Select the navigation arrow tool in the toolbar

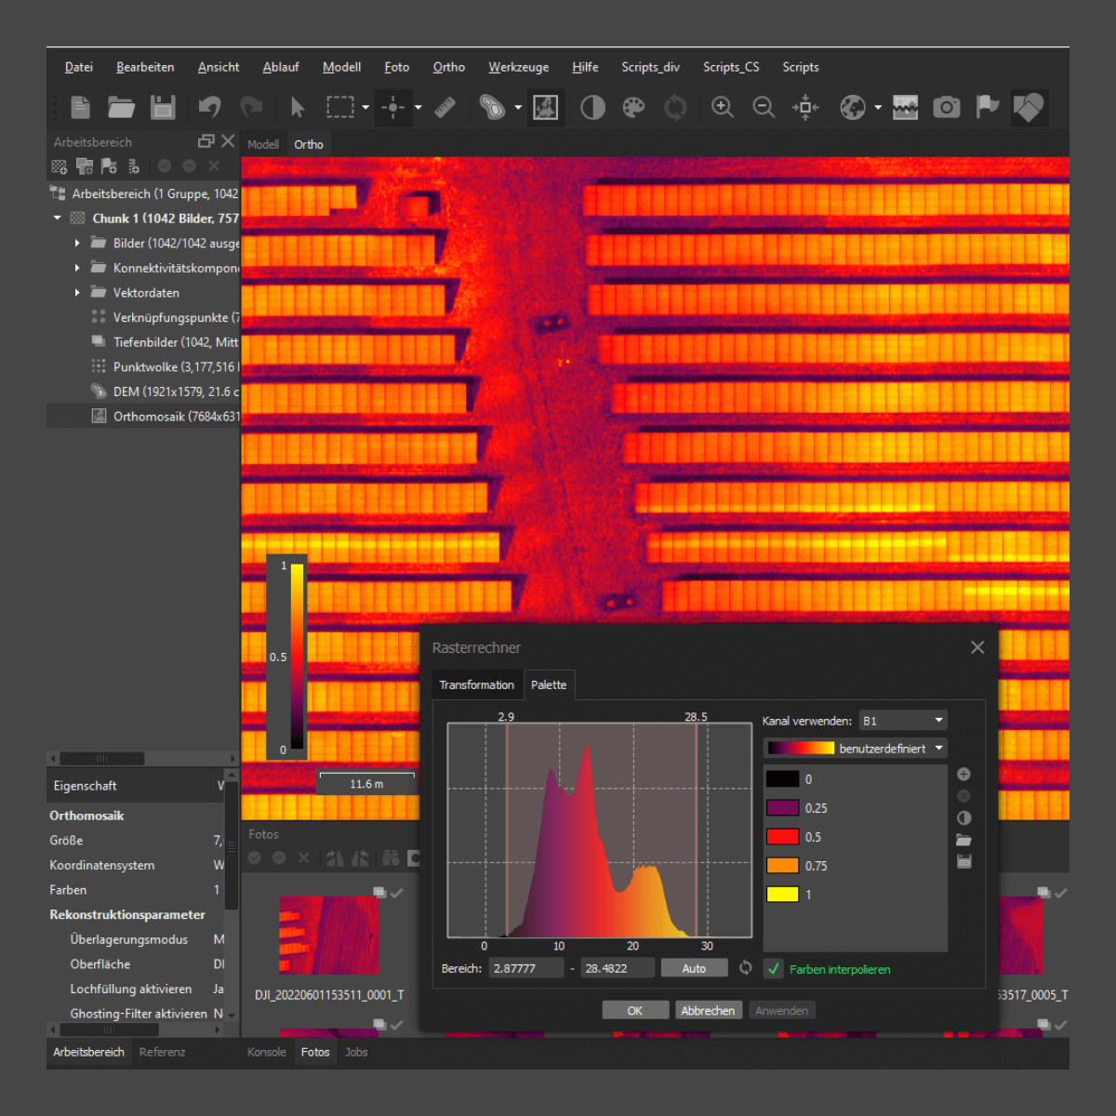pyautogui.click(x=297, y=107)
